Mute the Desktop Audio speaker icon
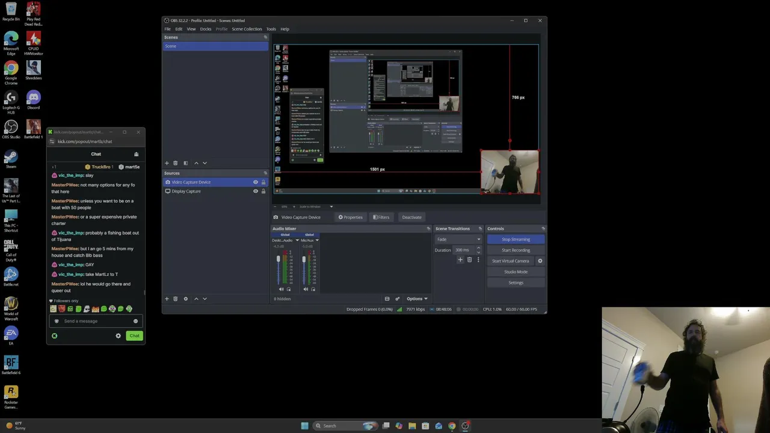 pyautogui.click(x=281, y=289)
